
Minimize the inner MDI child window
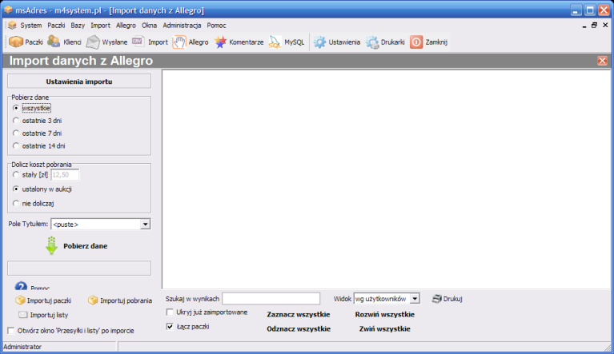coord(584,25)
